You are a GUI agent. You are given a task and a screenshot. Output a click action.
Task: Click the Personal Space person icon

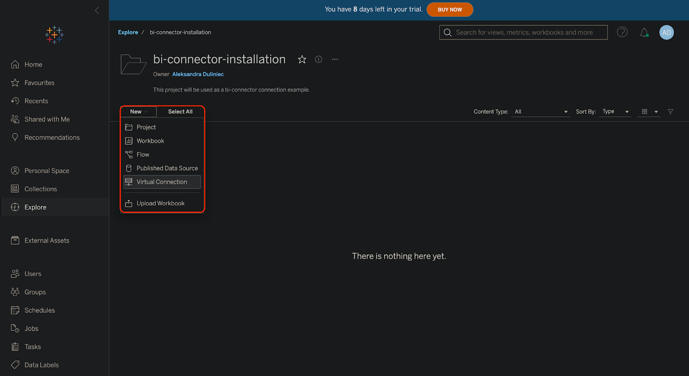[x=15, y=171]
